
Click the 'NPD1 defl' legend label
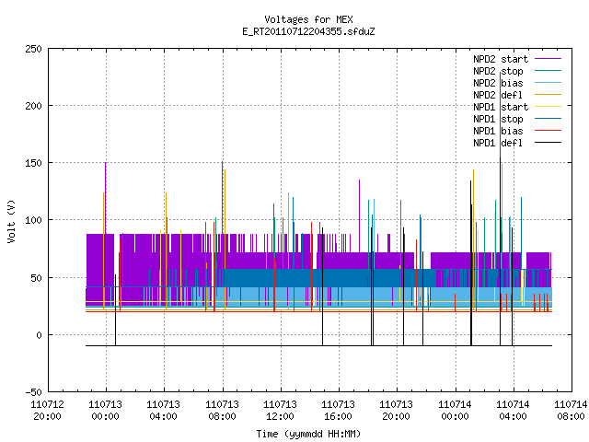click(498, 144)
